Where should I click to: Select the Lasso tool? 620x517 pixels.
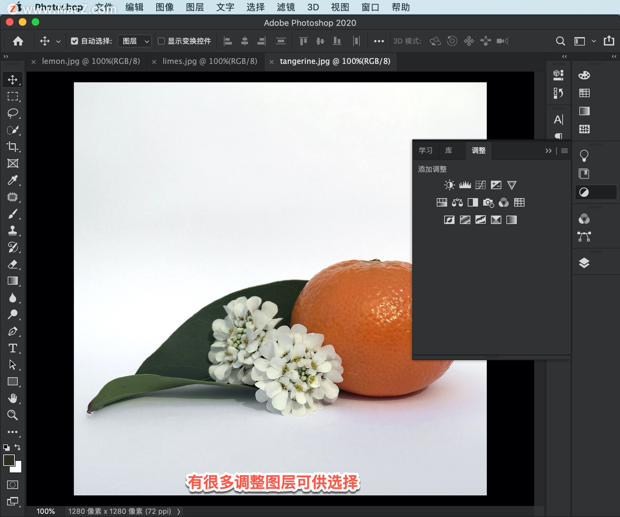click(x=13, y=113)
